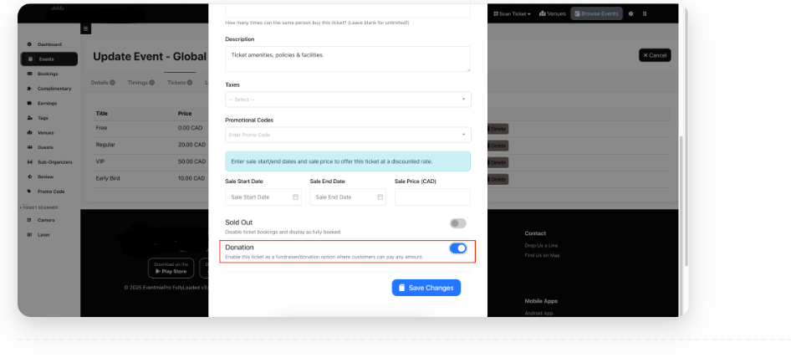Click the Dashboard icon in sidebar

pyautogui.click(x=29, y=44)
